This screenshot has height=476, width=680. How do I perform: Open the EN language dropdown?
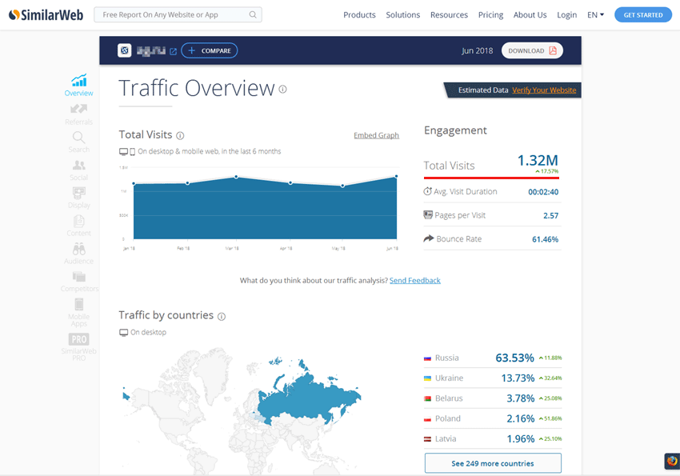(595, 14)
